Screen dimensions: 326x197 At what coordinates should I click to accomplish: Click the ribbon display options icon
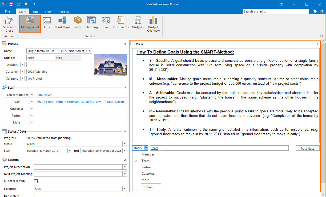(281, 4)
